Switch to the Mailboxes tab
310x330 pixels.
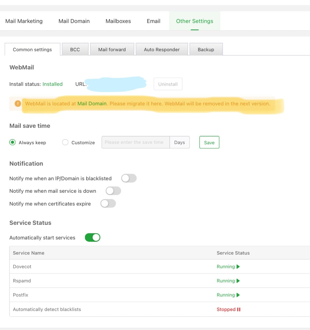[x=118, y=21]
